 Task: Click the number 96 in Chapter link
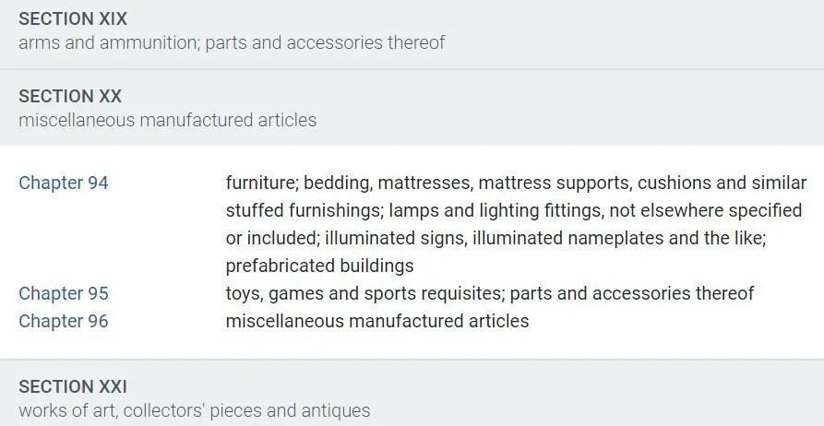coord(98,321)
